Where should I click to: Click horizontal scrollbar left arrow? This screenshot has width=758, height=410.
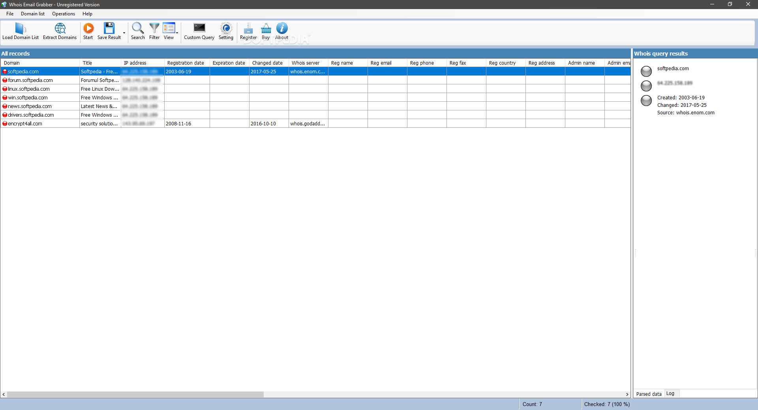click(4, 394)
